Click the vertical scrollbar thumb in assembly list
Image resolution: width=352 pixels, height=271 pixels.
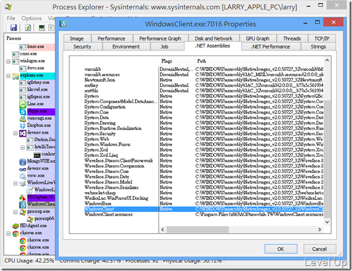tap(327, 159)
